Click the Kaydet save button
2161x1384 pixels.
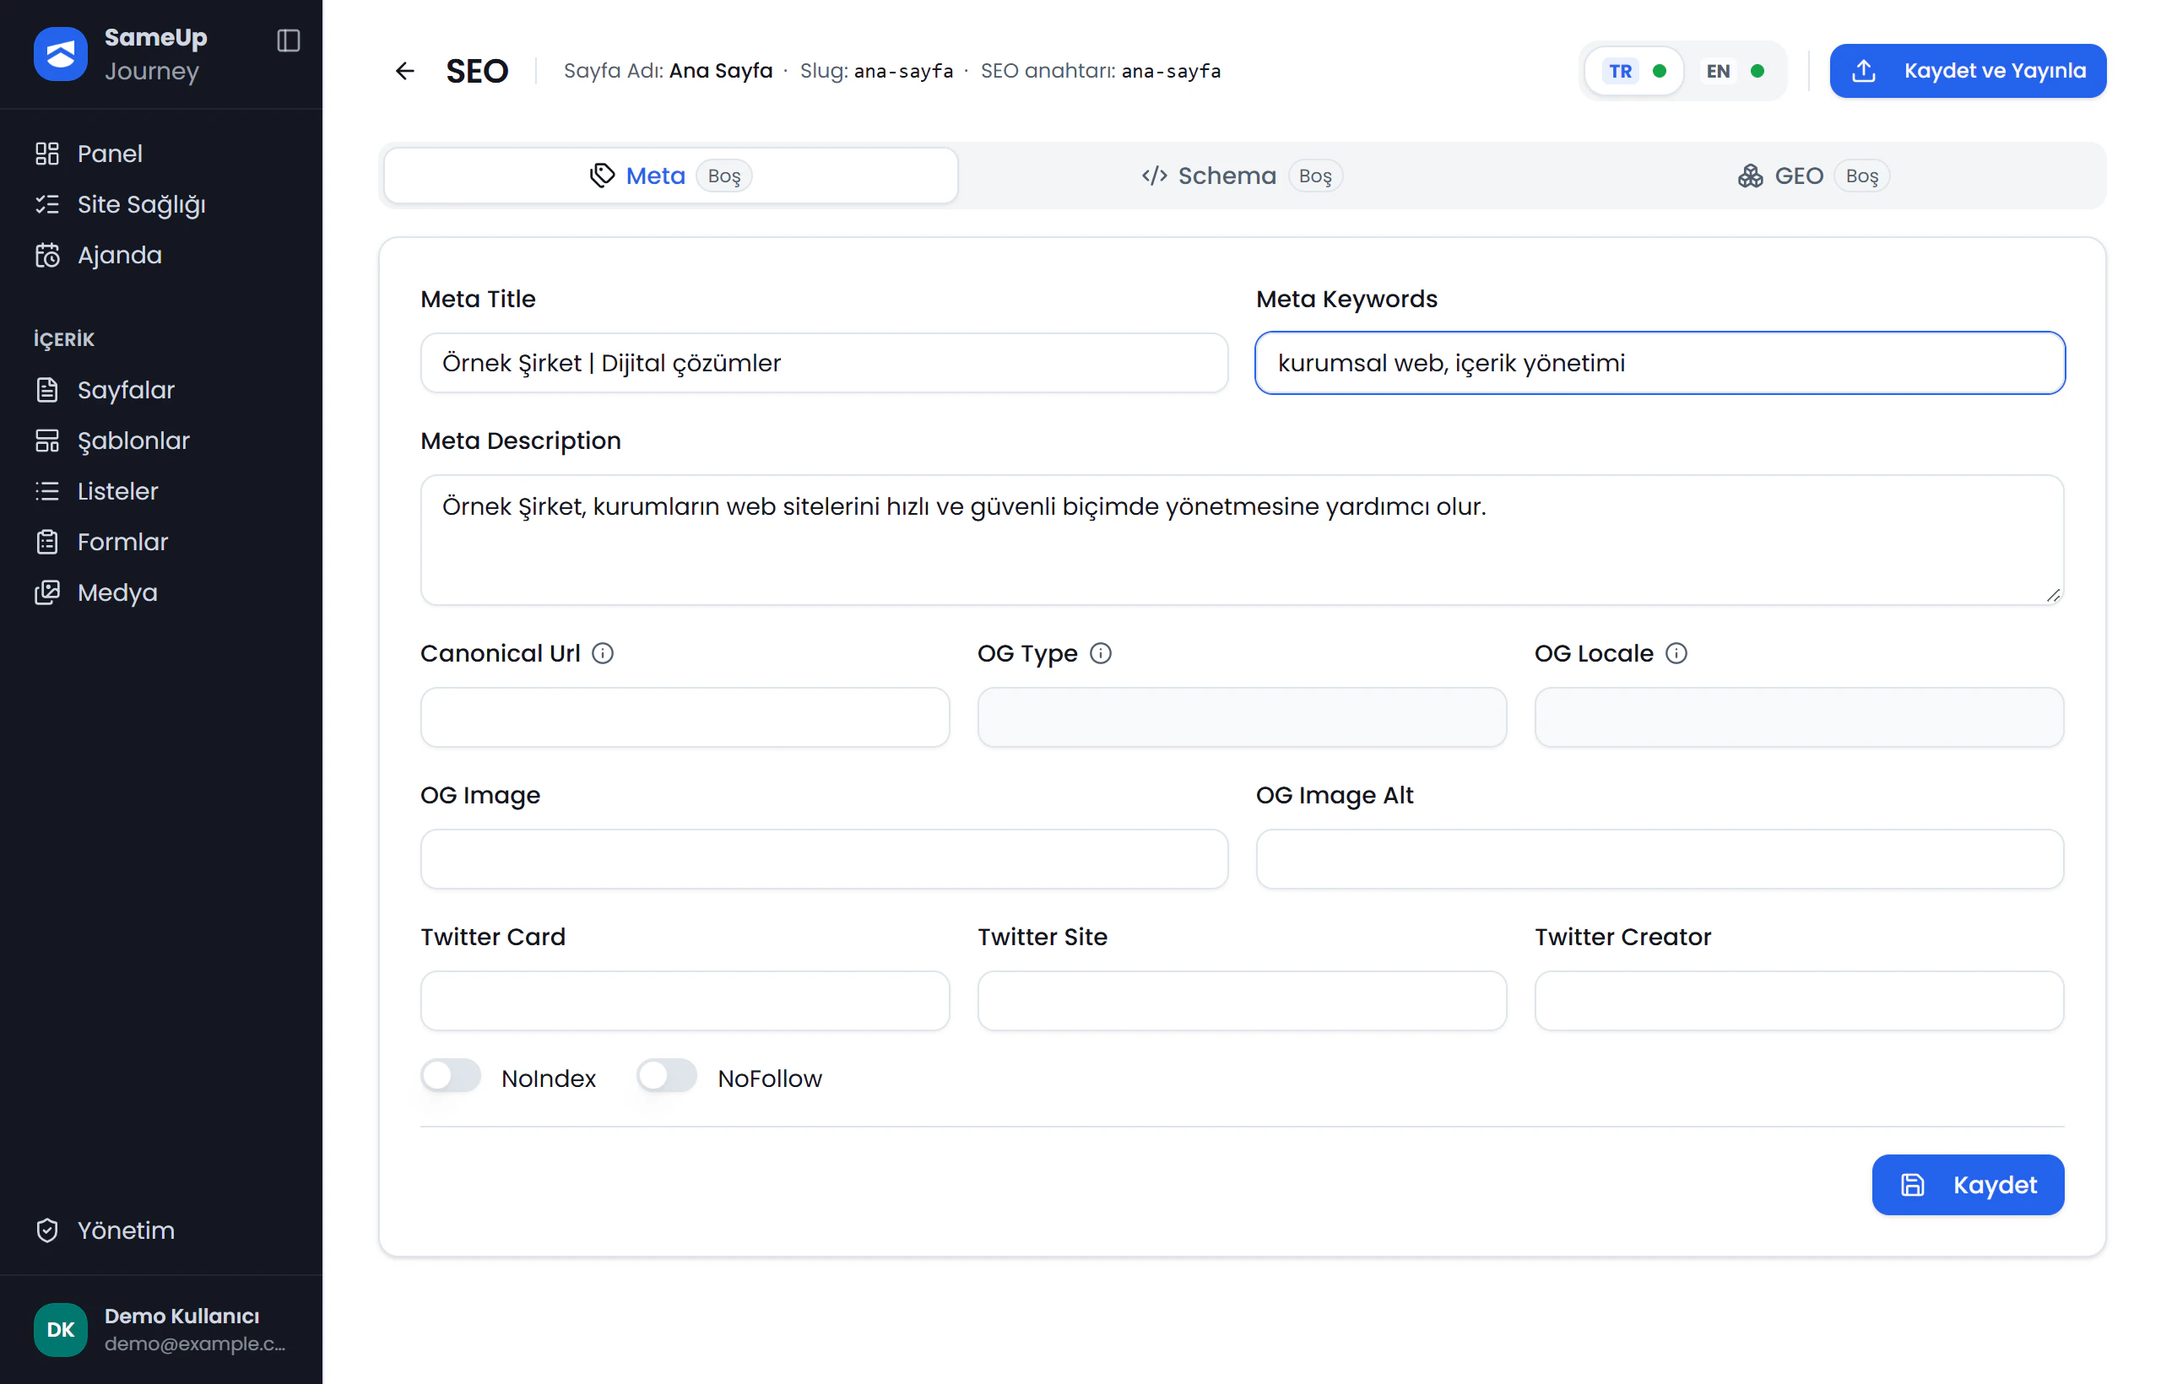pyautogui.click(x=1968, y=1185)
